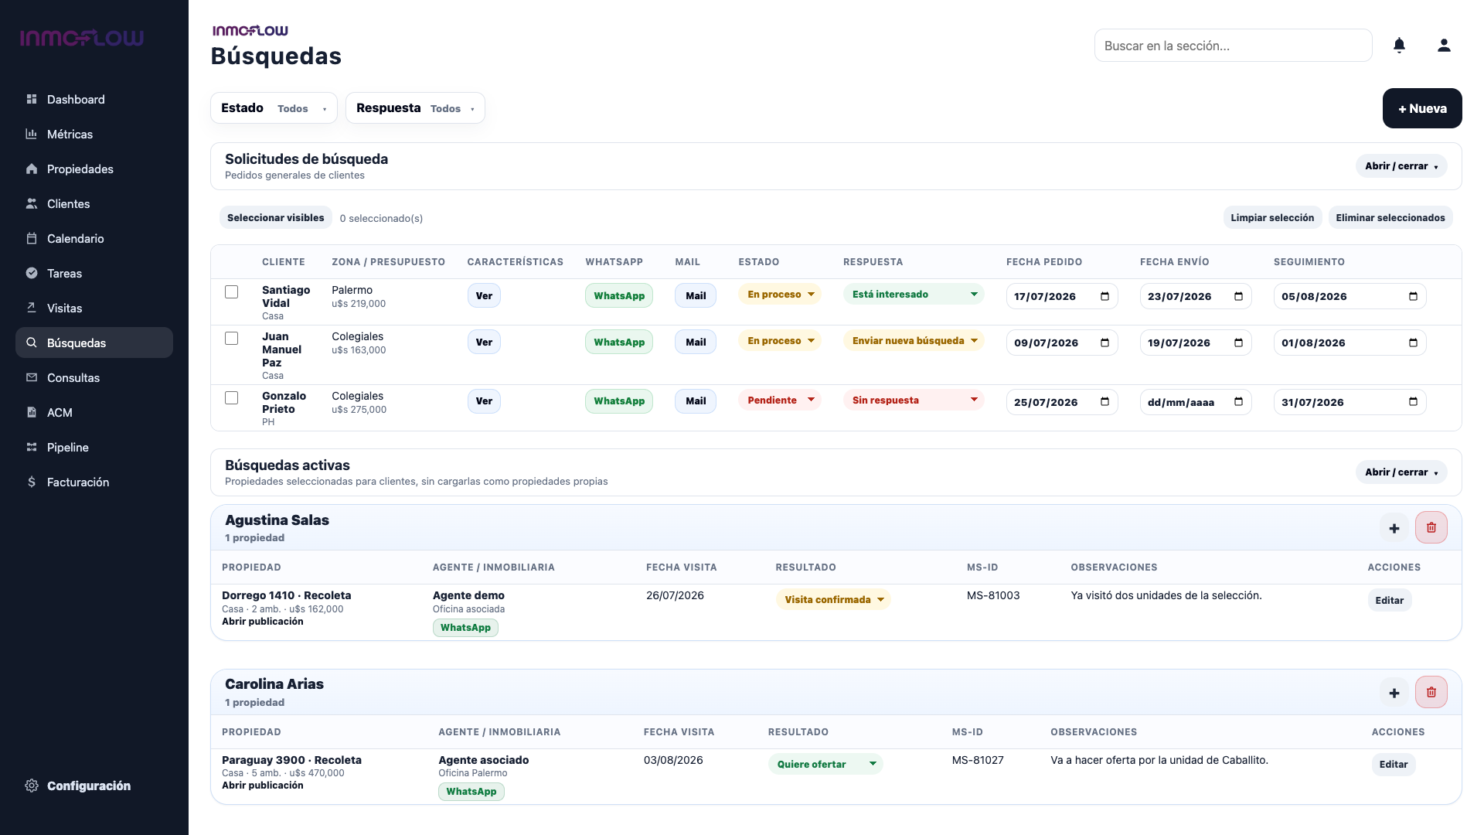Image resolution: width=1484 pixels, height=835 pixels.
Task: Click the Clientes people icon
Action: point(32,203)
